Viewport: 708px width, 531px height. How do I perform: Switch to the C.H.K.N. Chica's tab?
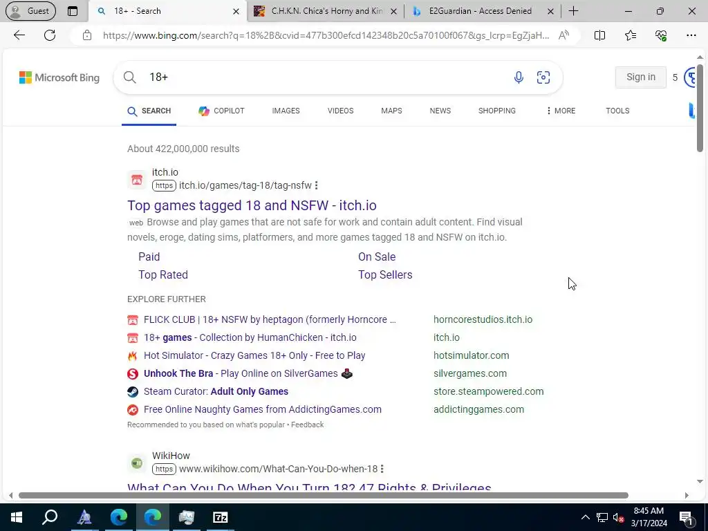pos(325,11)
